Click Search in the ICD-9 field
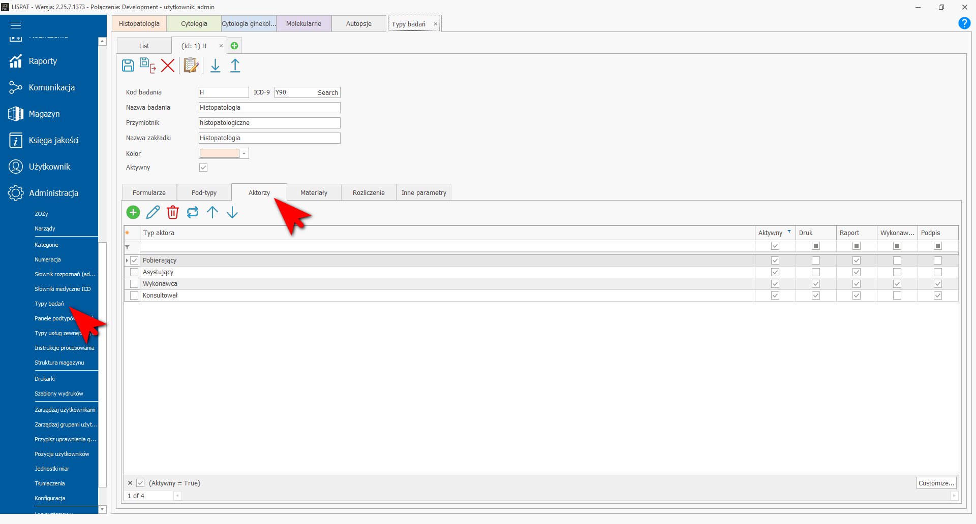The image size is (976, 524). 327,92
